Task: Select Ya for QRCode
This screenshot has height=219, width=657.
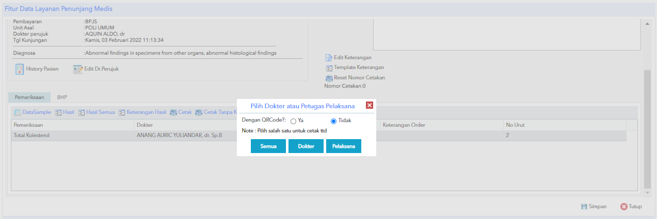Action: click(293, 121)
